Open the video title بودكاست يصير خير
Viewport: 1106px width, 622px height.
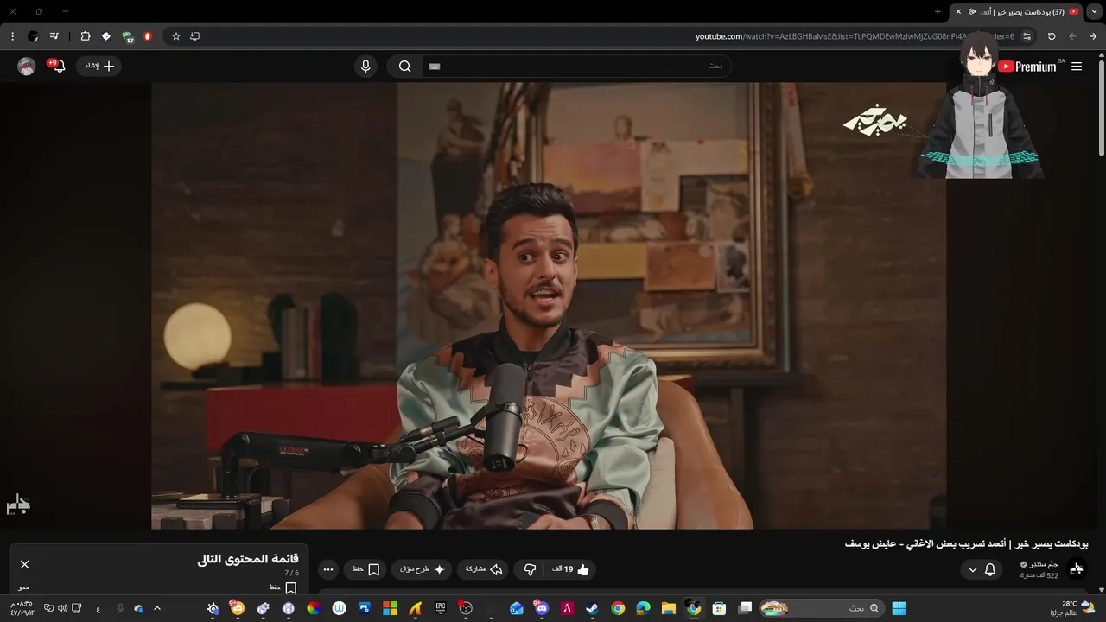tap(967, 543)
